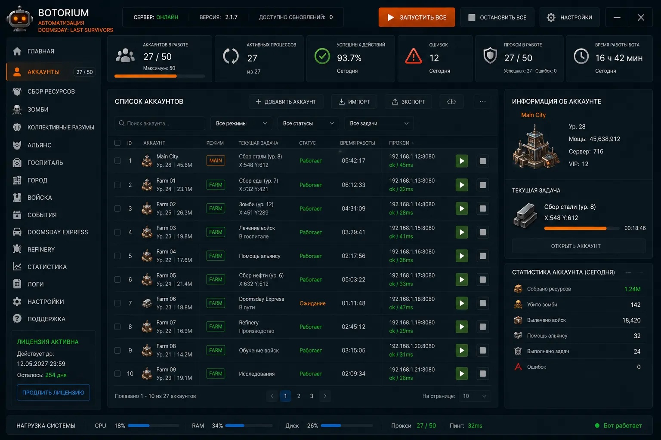Viewport: 661px width, 440px height.
Task: Check the Farm 04 row checkbox
Action: pyautogui.click(x=117, y=256)
